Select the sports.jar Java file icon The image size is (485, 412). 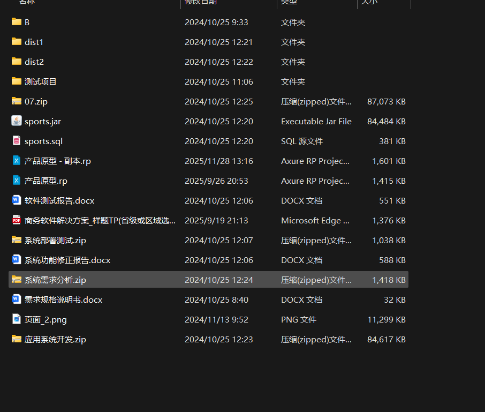coord(17,121)
